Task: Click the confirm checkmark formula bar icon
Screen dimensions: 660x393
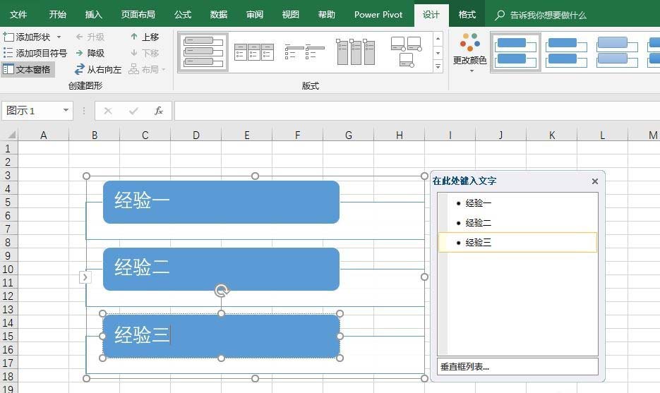Action: click(133, 111)
